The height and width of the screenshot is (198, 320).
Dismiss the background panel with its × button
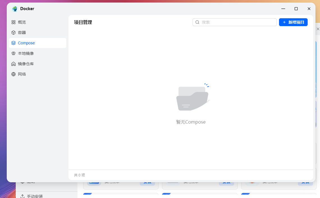[x=318, y=29]
